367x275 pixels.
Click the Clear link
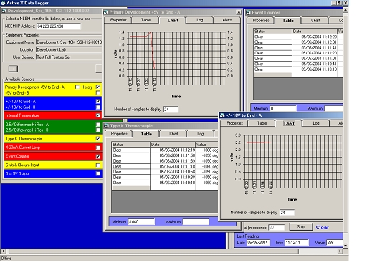pos(322,228)
